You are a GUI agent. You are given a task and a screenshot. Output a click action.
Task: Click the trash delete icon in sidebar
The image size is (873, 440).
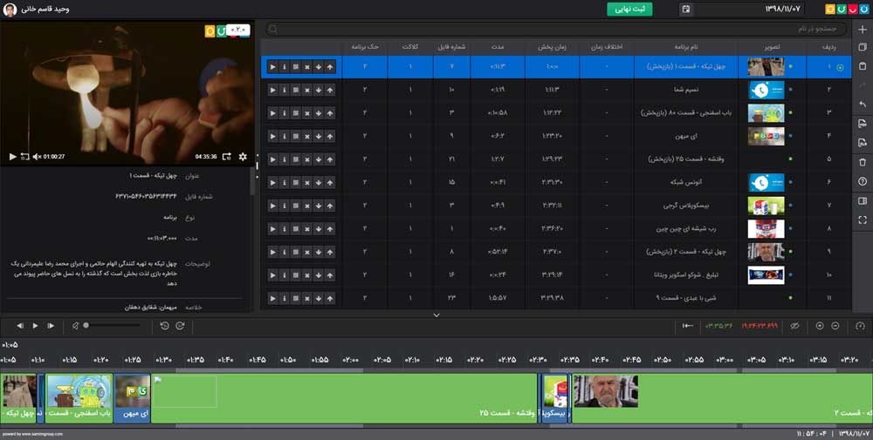pyautogui.click(x=863, y=162)
